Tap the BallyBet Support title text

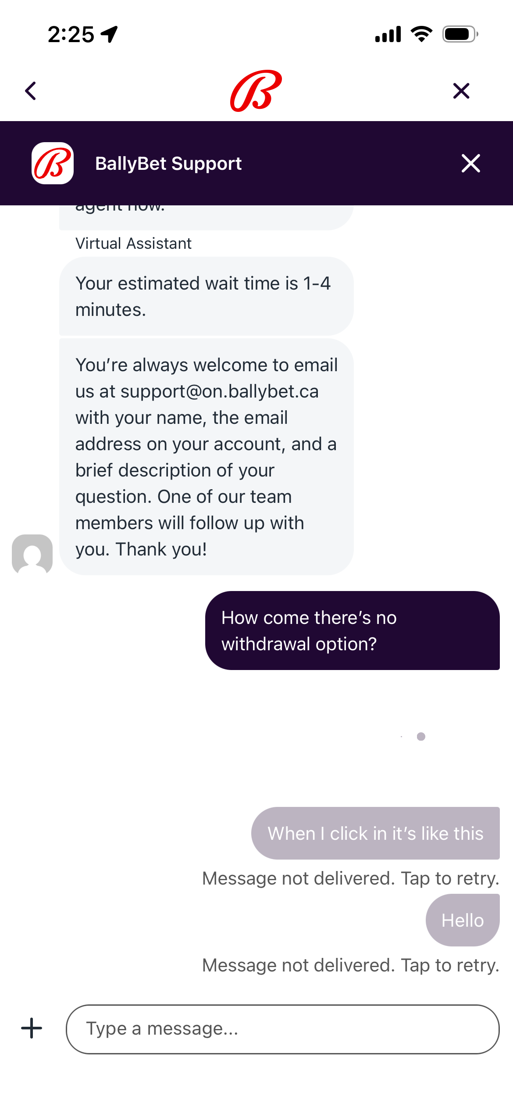pos(168,164)
